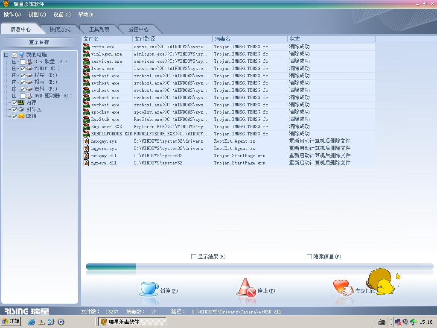Open the 视图(V) menu
Screen dimensions: 437x328
point(37,14)
